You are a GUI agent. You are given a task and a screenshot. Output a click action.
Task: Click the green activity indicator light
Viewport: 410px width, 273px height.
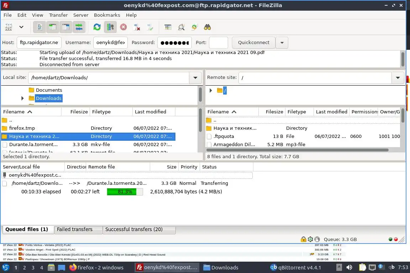tap(390, 239)
